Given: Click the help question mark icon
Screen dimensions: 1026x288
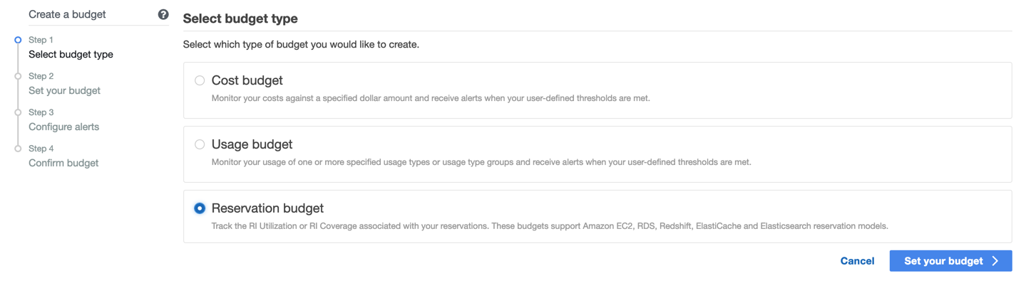Looking at the screenshot, I should (x=163, y=14).
